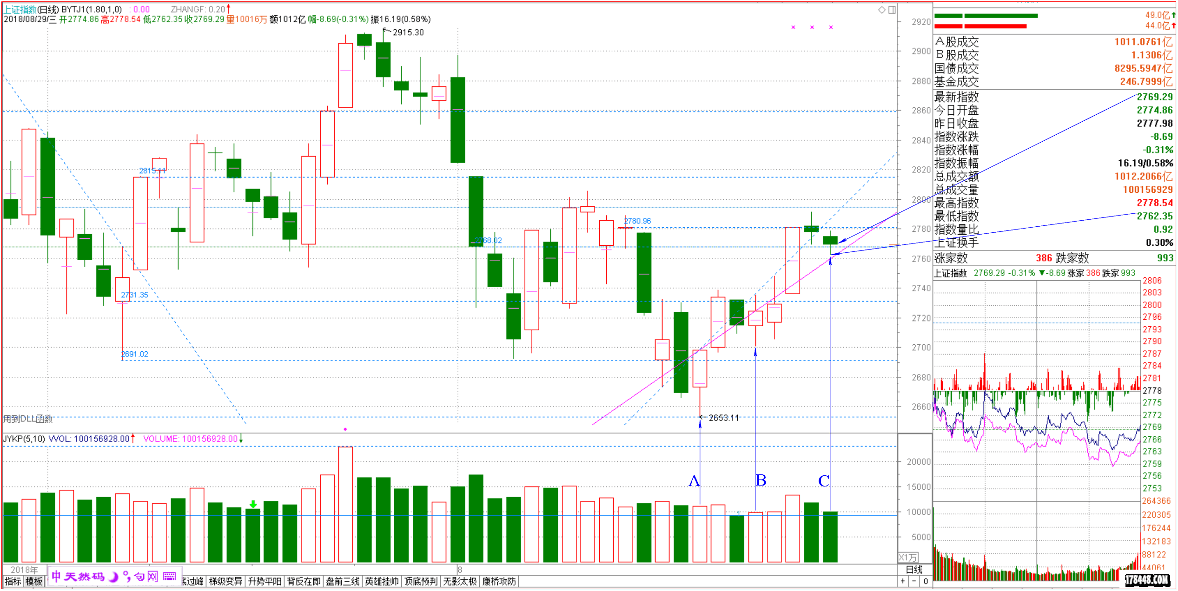1178x591 pixels.
Task: Click the A股成交 row
Action: coord(1054,42)
